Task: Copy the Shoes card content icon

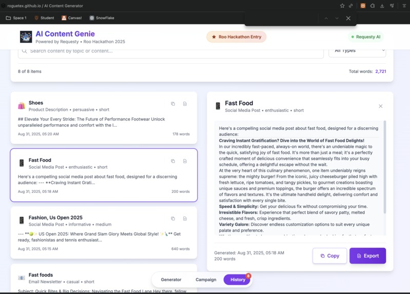Action: pyautogui.click(x=173, y=104)
